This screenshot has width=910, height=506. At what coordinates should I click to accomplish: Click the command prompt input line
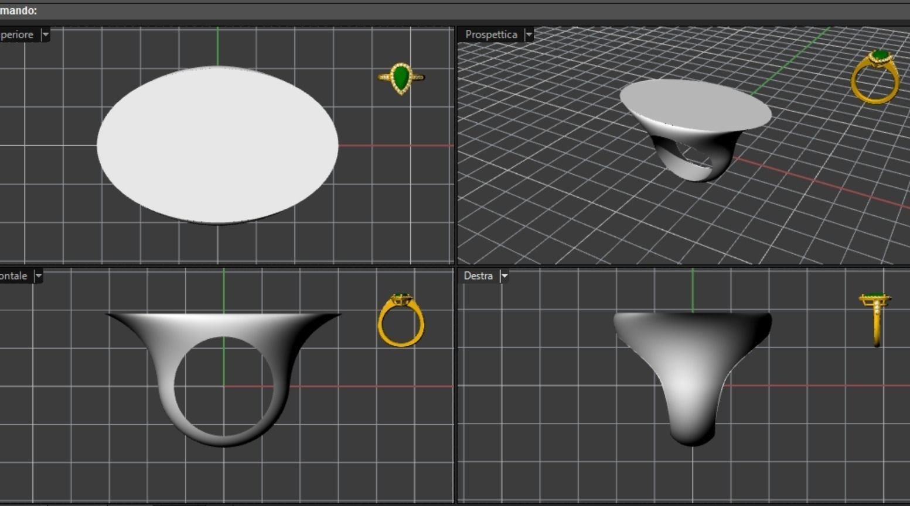pyautogui.click(x=455, y=11)
